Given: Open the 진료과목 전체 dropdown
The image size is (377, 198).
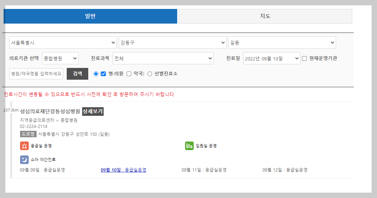Looking at the screenshot, I should (x=163, y=58).
